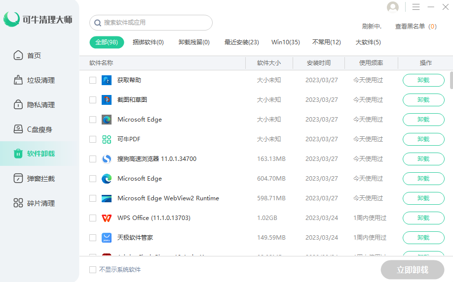Viewport: 453px width, 282px height.
Task: Uninstall 搜狗高速浏览器 with 卸载 button
Action: [423, 159]
